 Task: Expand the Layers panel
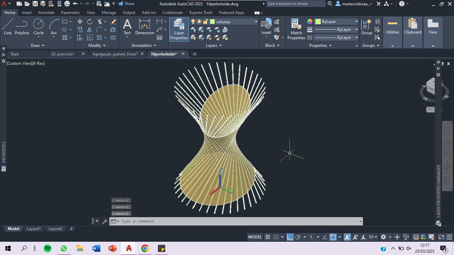(214, 45)
